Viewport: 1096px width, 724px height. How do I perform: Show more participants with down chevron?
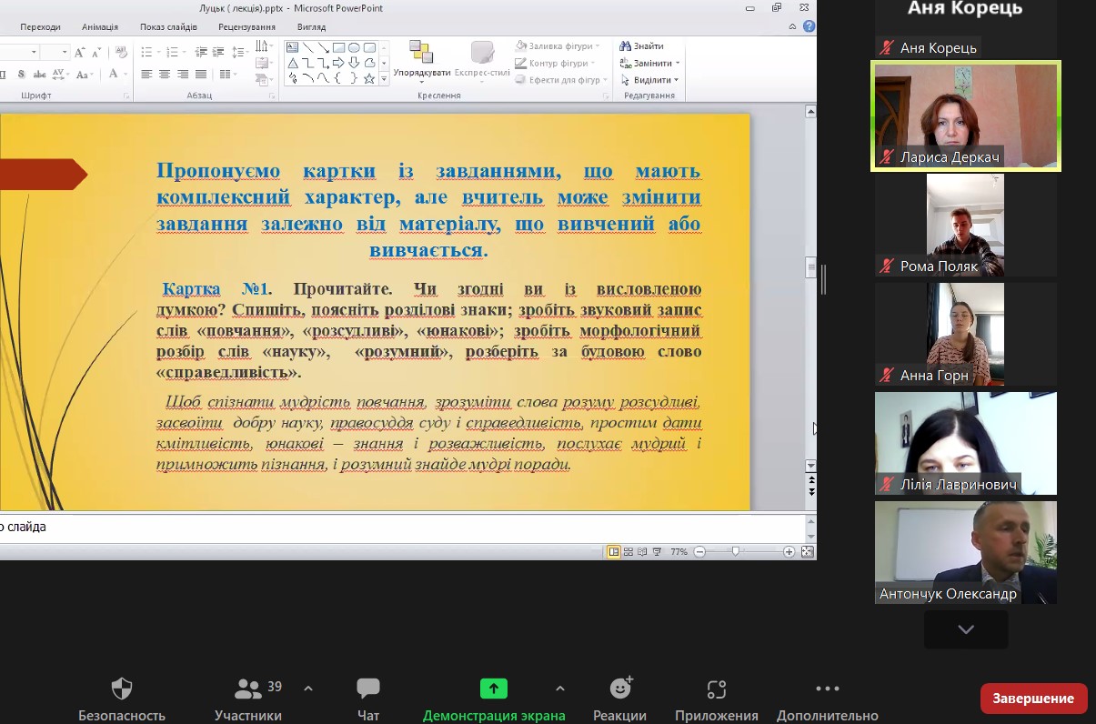click(x=965, y=629)
